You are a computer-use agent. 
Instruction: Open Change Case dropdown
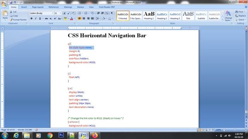(60, 19)
